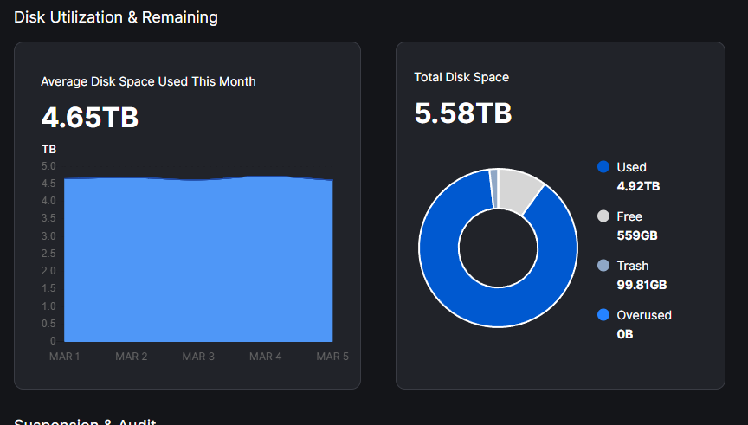The width and height of the screenshot is (748, 425).
Task: Click the 5.58TB total disk space value
Action: (463, 113)
